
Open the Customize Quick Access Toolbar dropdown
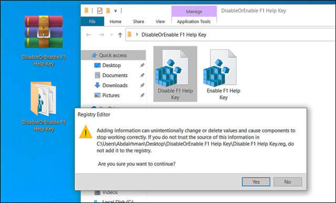pos(115,11)
